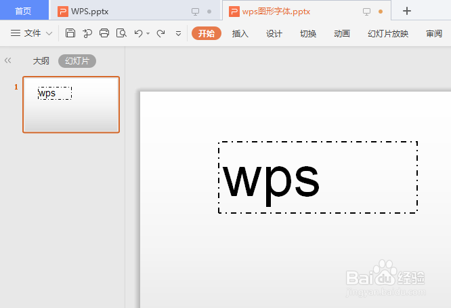
Task: Expand the Undo history dropdown arrow
Action: (148, 34)
